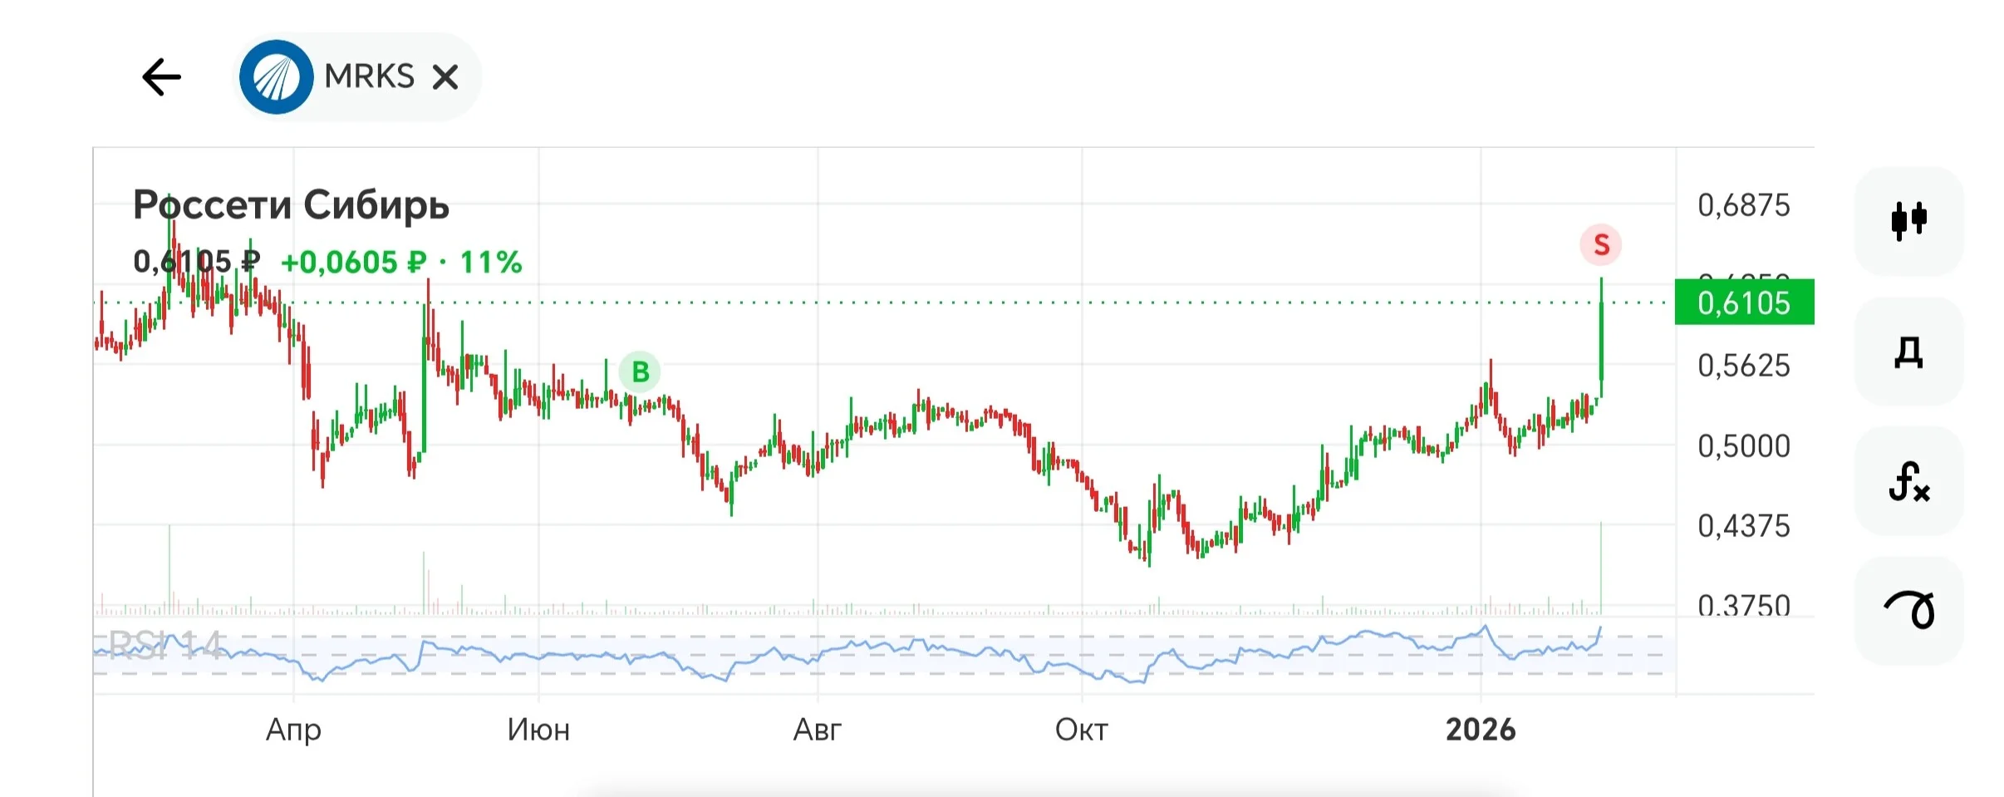Click the Июн month label
Image resolution: width=2004 pixels, height=797 pixels.
pyautogui.click(x=538, y=730)
